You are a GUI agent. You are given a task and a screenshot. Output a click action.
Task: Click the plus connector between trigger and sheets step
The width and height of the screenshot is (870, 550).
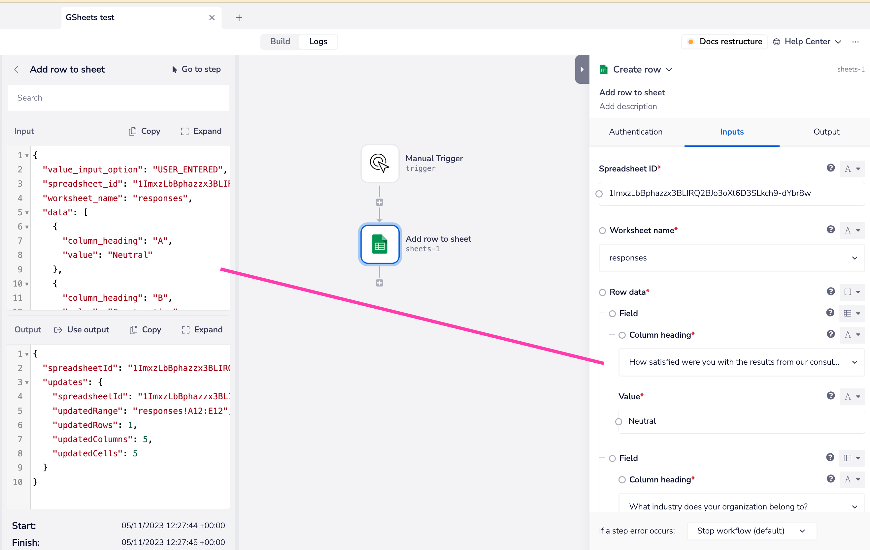coord(379,202)
